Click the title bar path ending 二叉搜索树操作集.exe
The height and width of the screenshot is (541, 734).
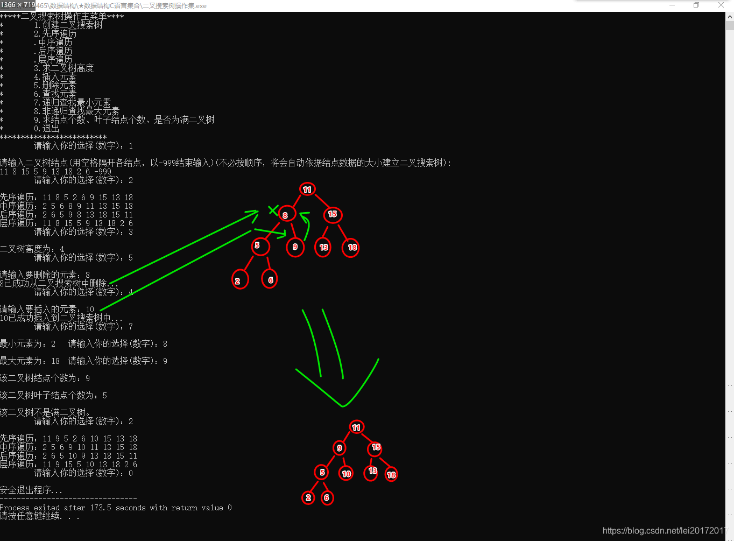pyautogui.click(x=121, y=5)
